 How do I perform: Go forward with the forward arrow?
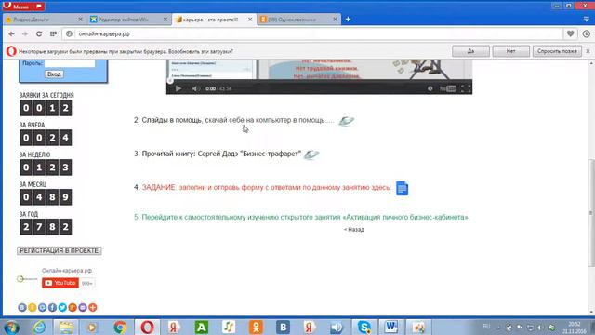point(25,34)
